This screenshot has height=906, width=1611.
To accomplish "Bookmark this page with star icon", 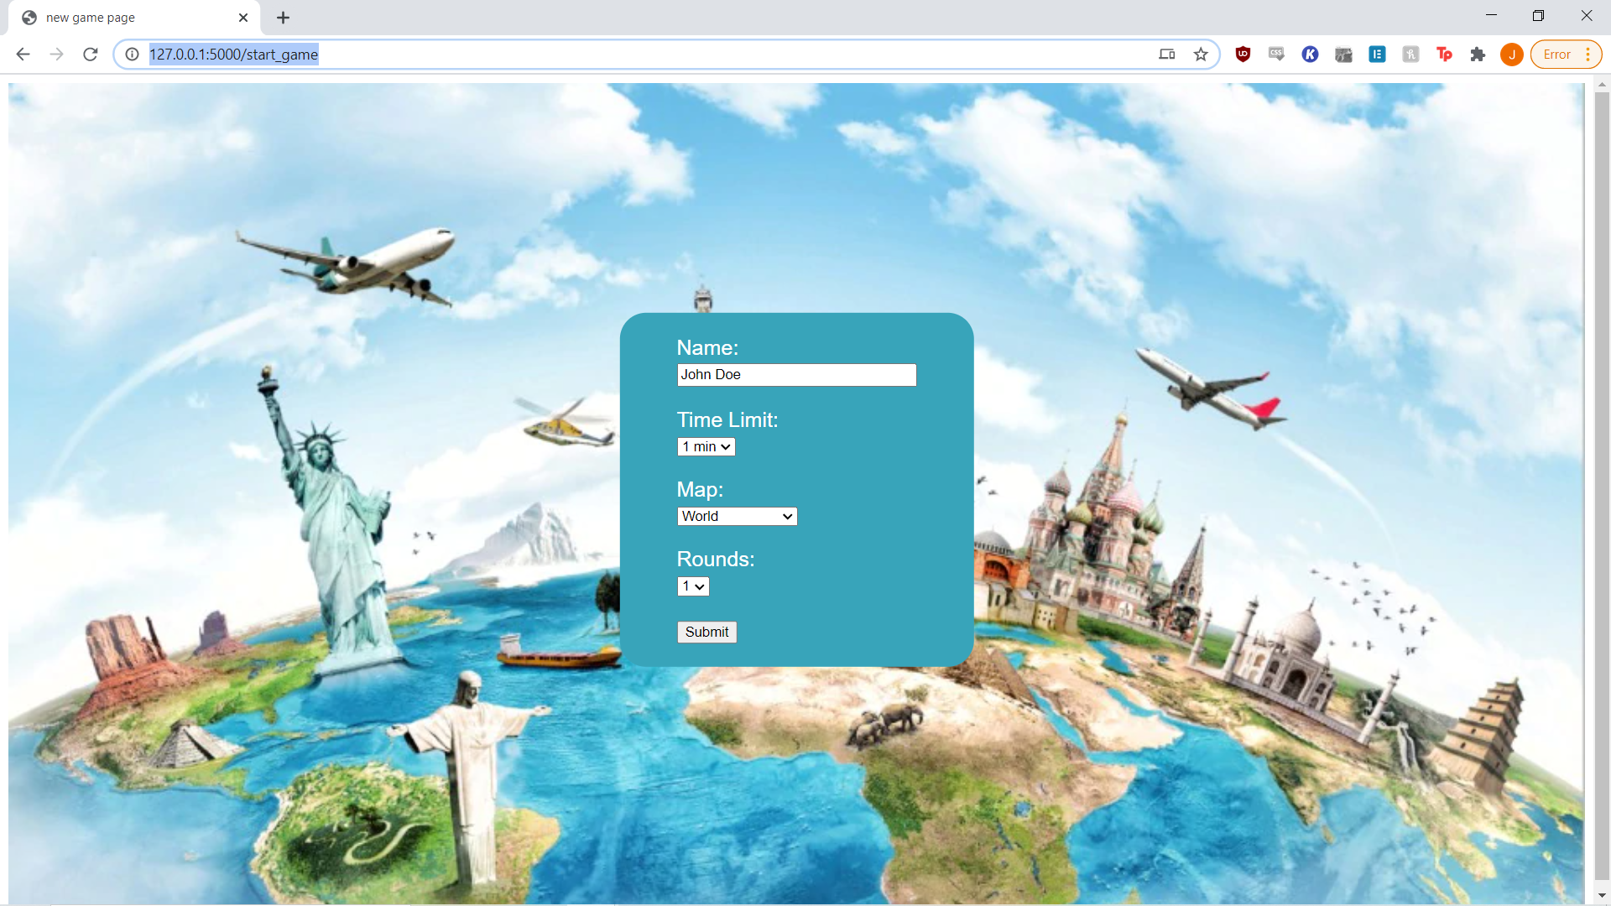I will 1201,55.
